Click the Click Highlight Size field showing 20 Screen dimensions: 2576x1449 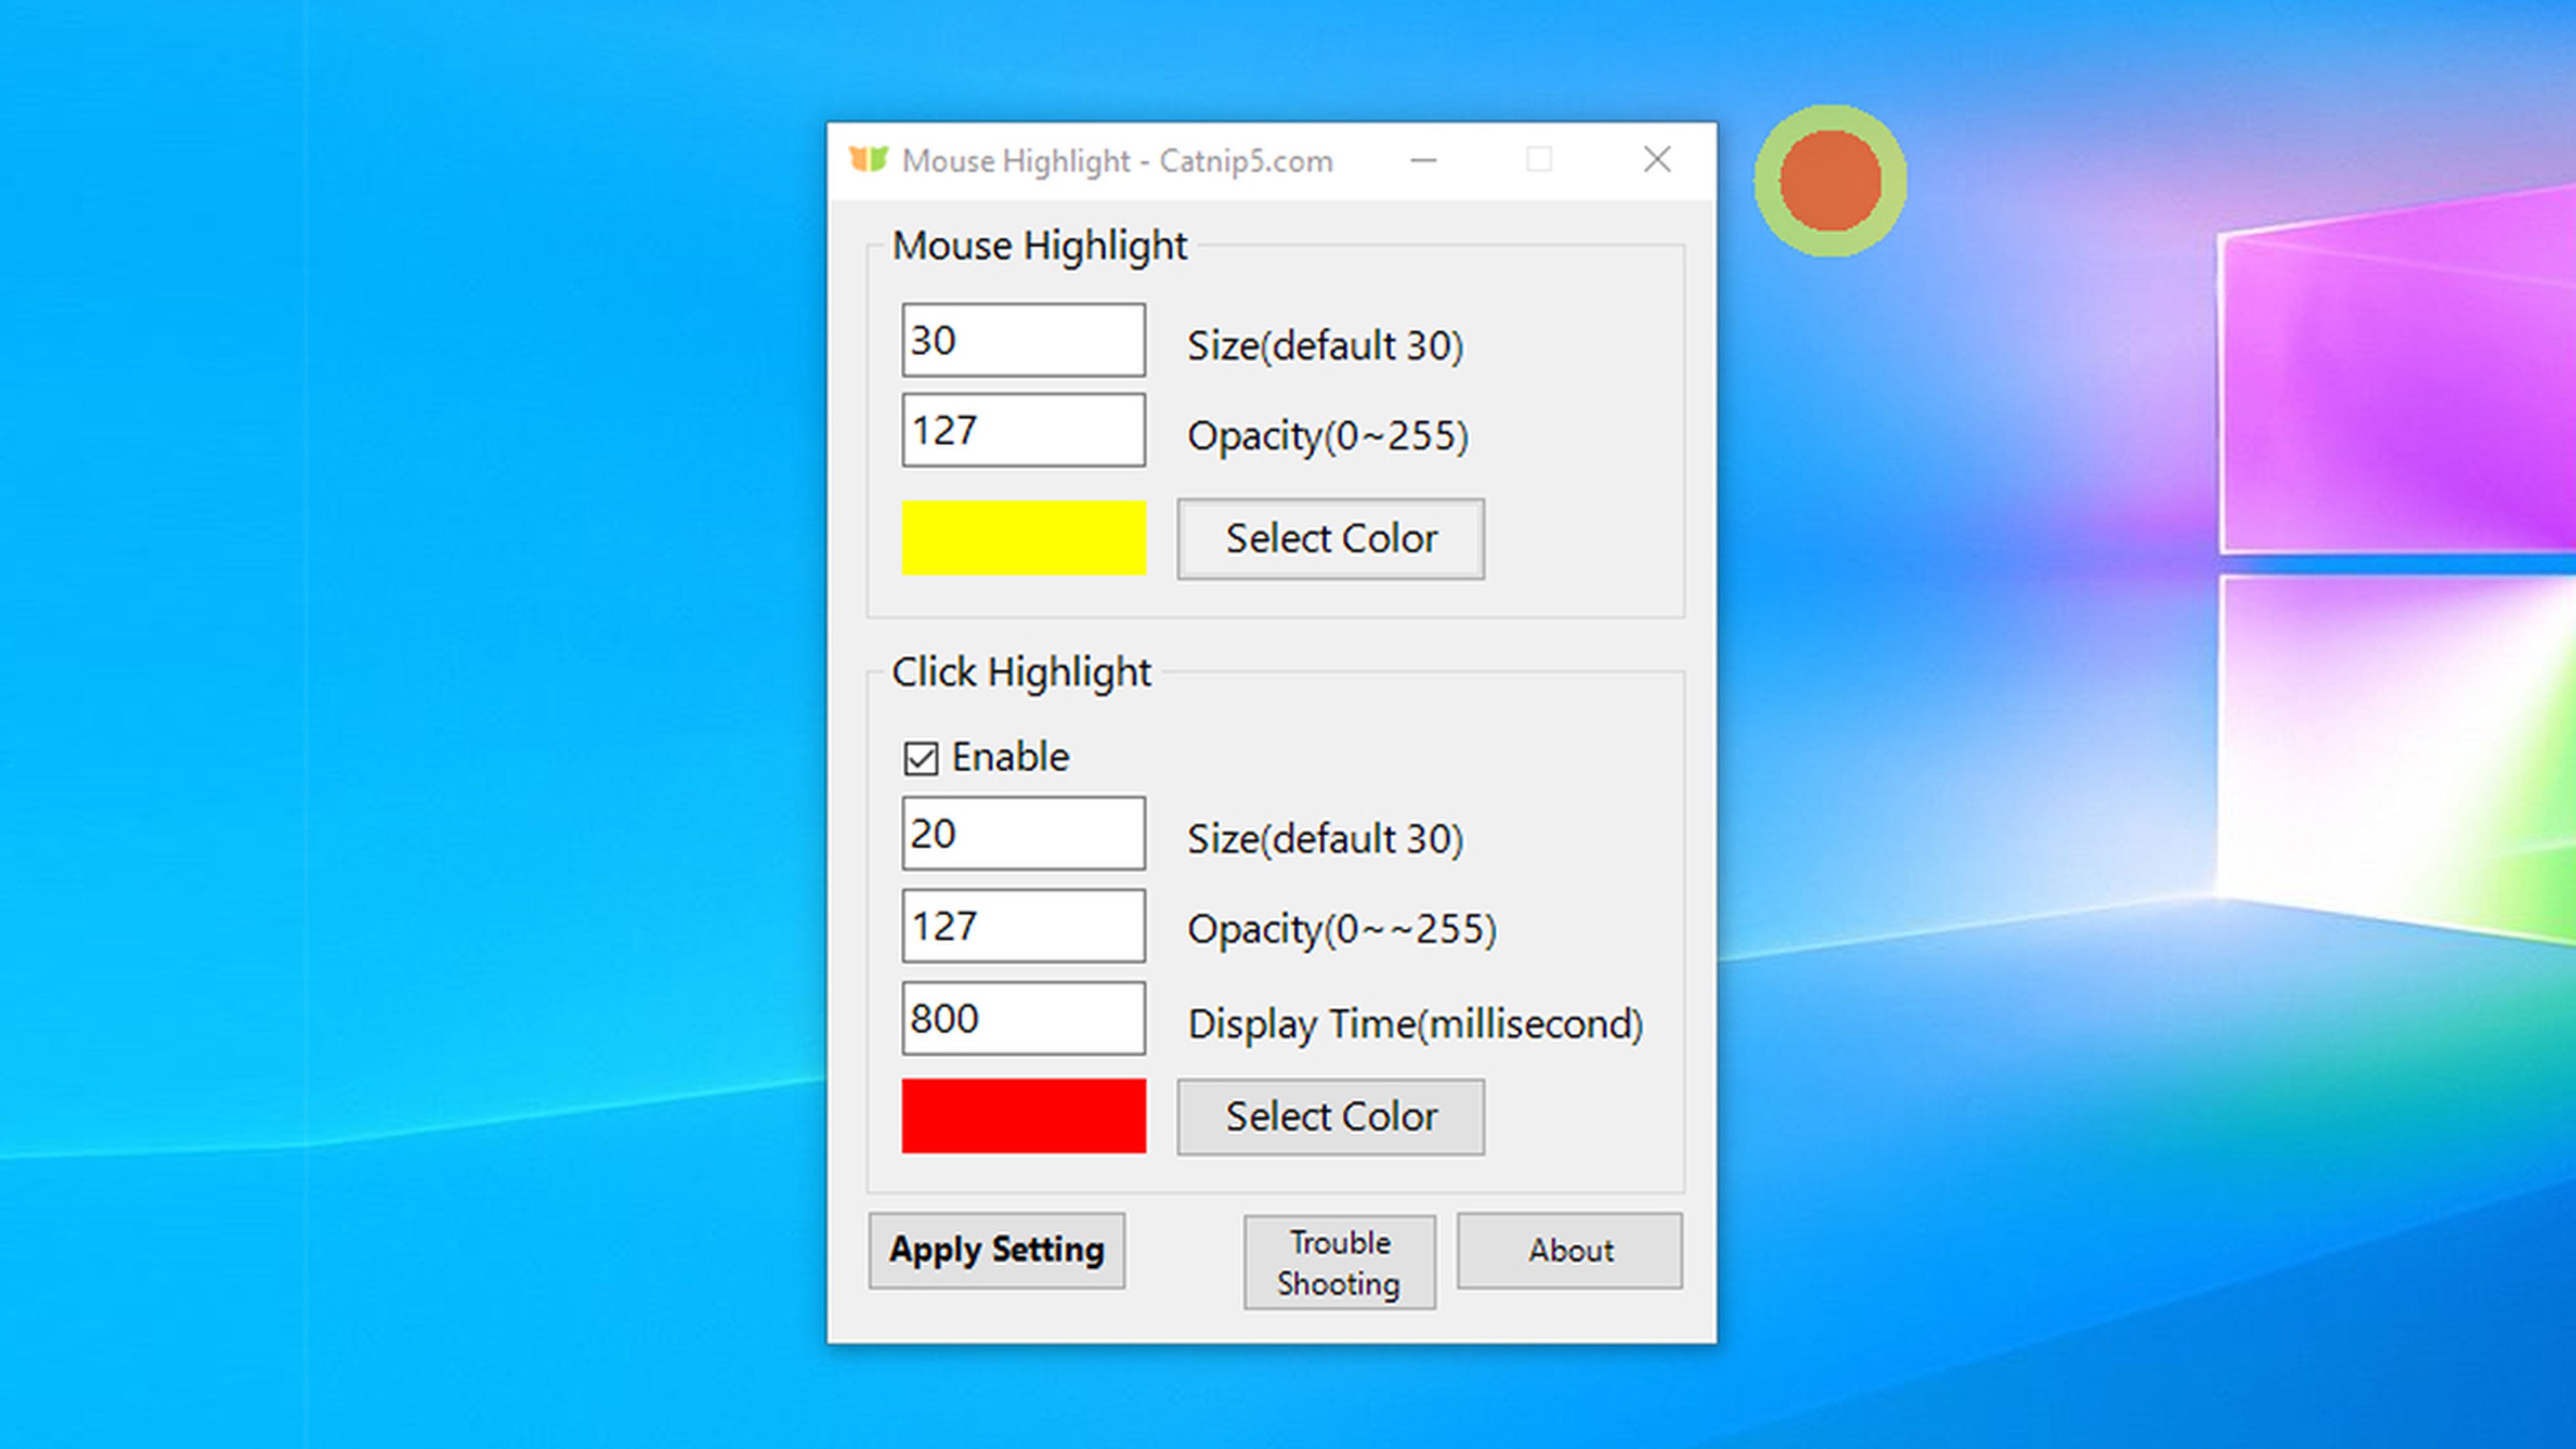(x=1023, y=833)
